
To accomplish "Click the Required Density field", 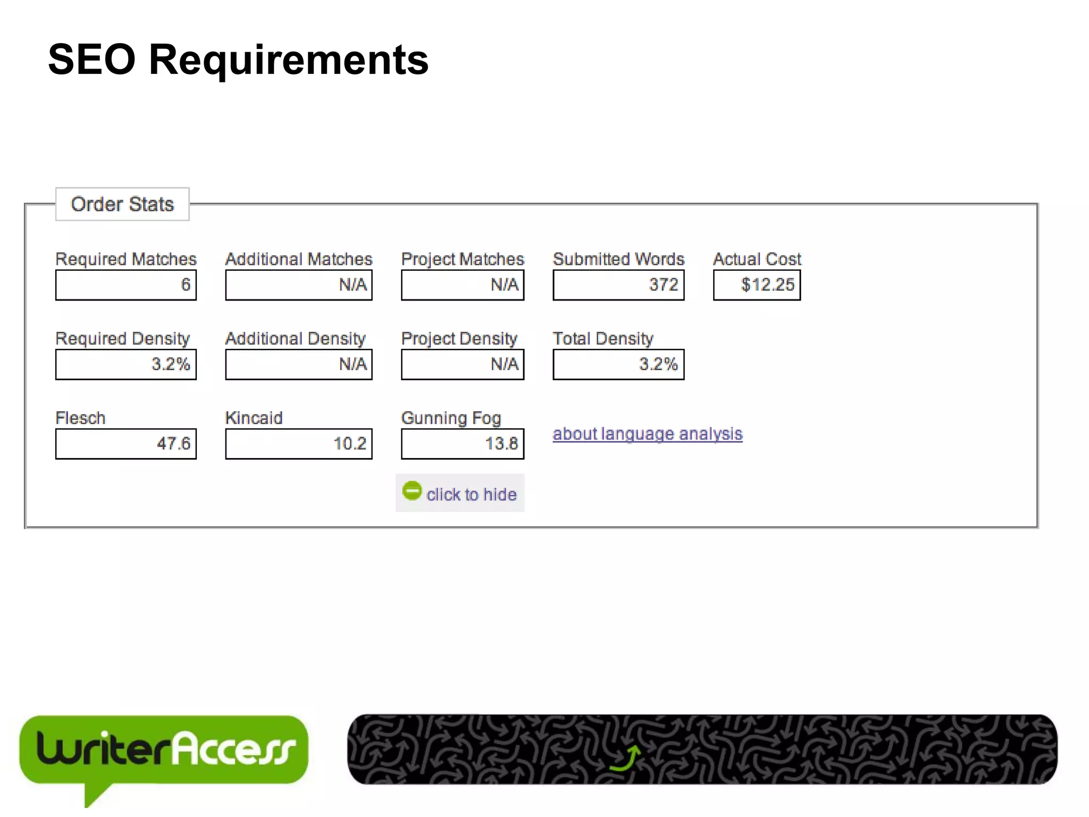I will (x=126, y=364).
